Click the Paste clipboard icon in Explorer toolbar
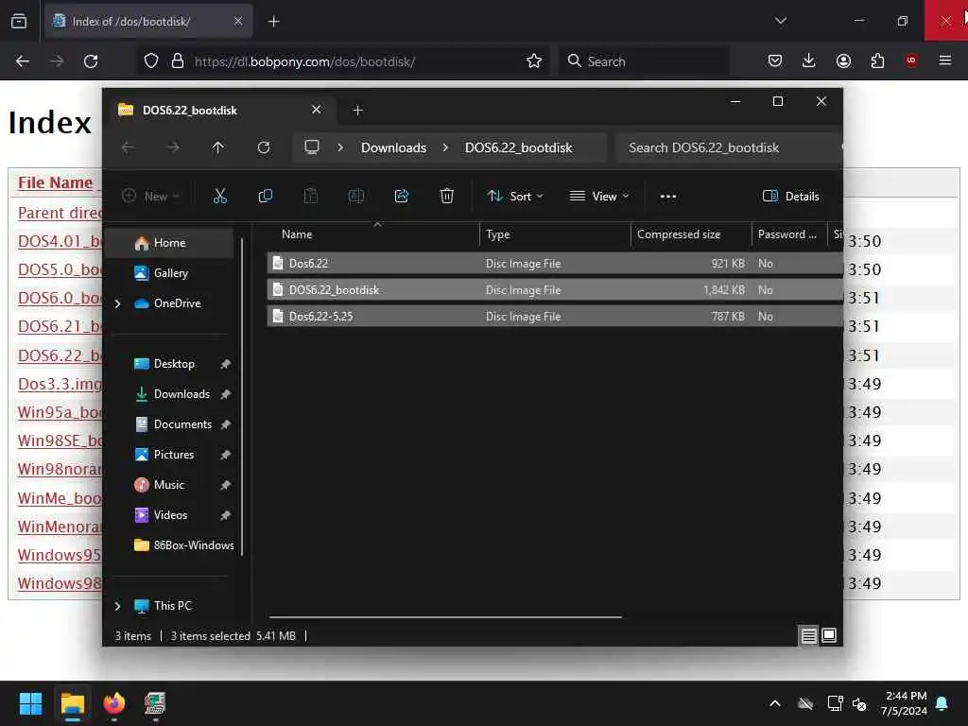This screenshot has width=968, height=726. point(310,197)
